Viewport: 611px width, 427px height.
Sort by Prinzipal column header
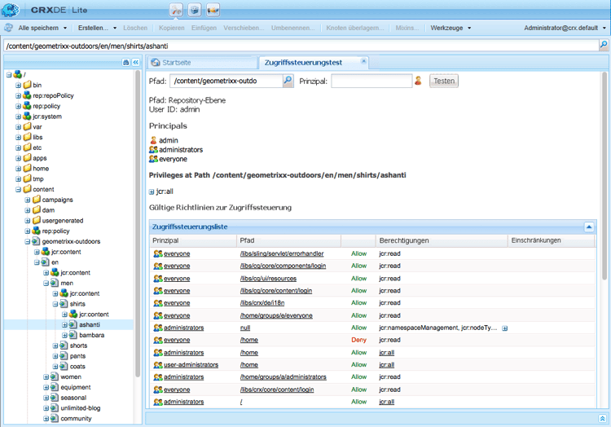(x=193, y=240)
